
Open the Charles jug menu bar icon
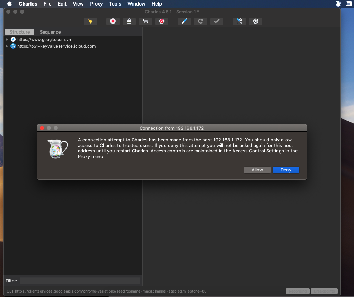click(x=338, y=4)
